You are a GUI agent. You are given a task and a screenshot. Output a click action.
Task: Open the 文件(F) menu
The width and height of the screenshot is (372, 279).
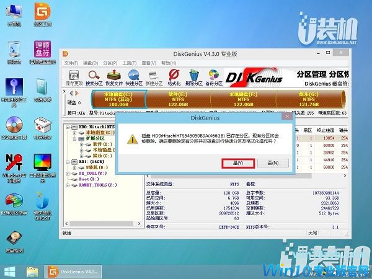tap(71, 63)
